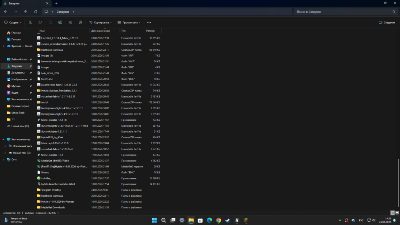Open Windows Start menu
Screen dimensions: 400x225
point(154,220)
